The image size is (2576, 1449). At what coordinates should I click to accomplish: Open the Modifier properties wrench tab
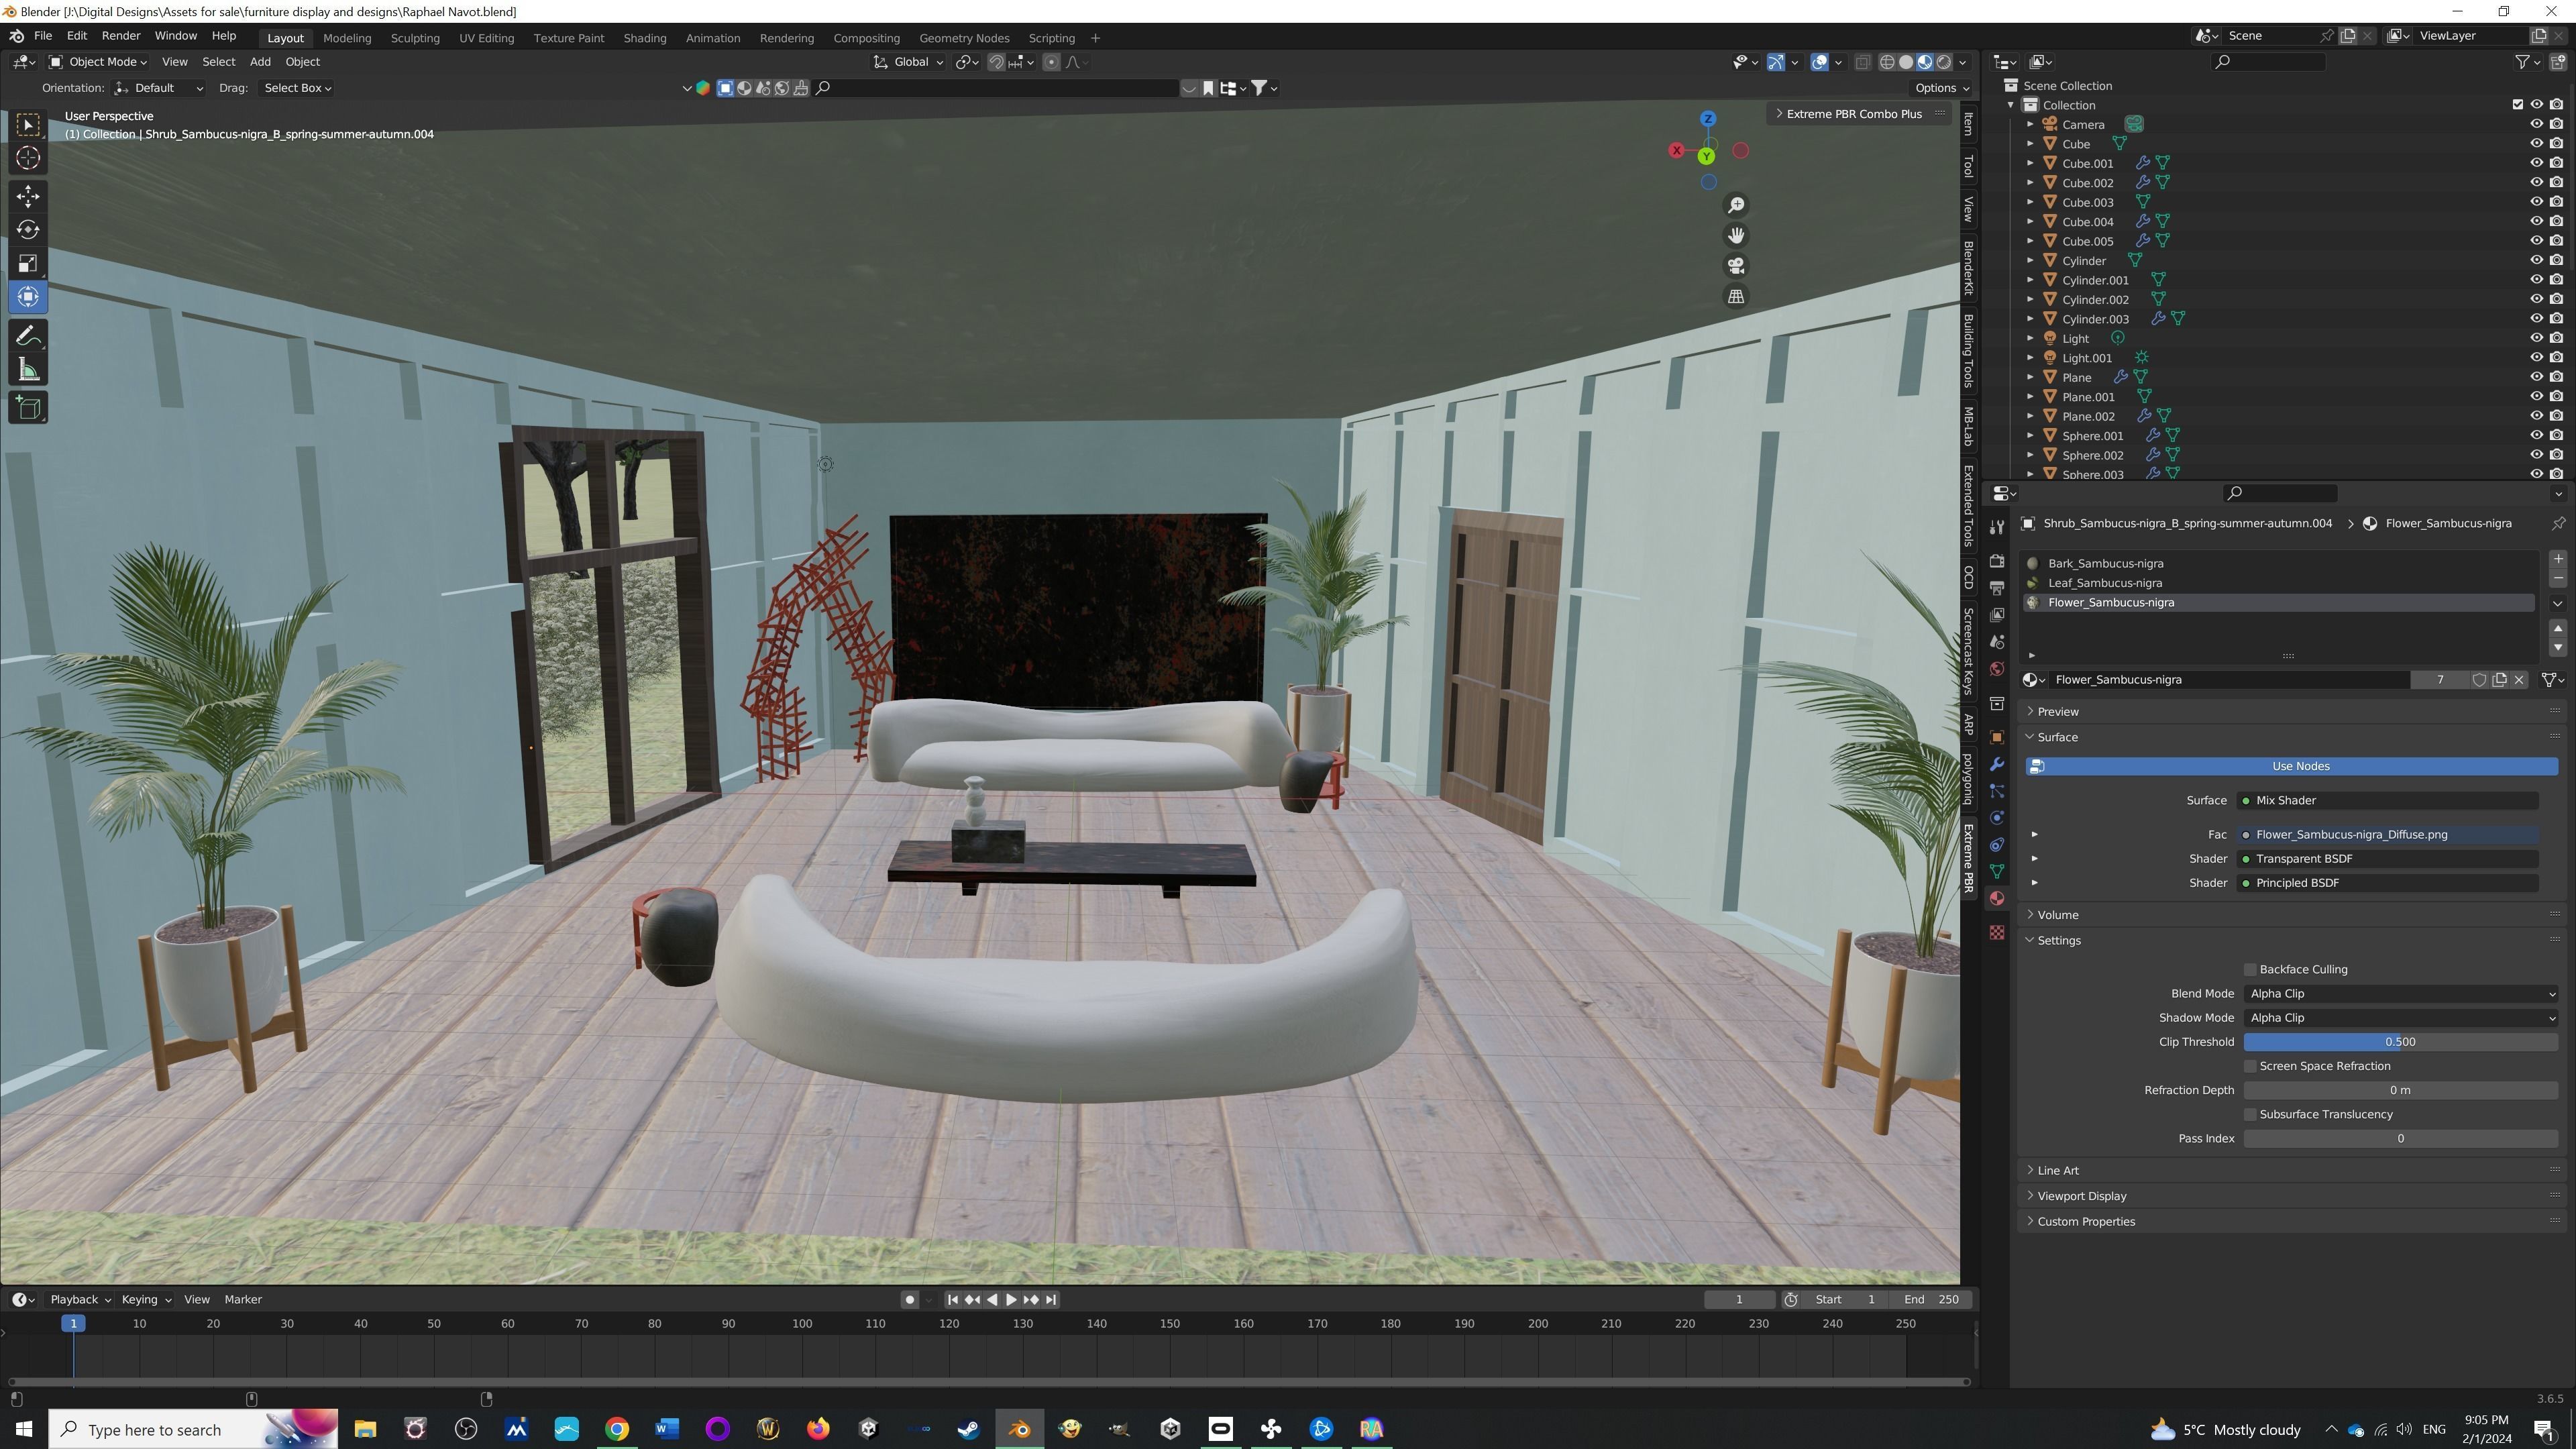click(1997, 765)
